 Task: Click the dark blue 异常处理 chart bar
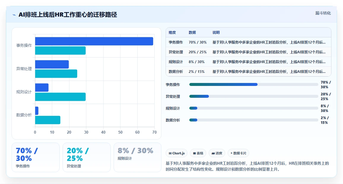pyautogui.click(x=52, y=65)
